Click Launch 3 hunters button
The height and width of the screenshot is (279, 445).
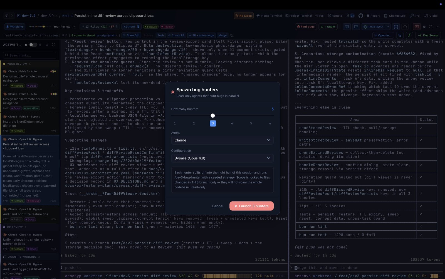pyautogui.click(x=251, y=206)
